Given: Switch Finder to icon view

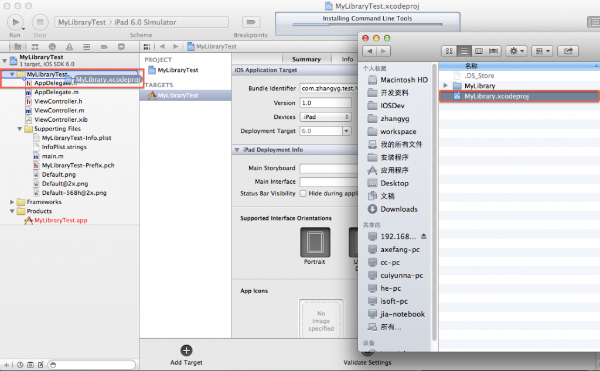Looking at the screenshot, I should point(449,51).
